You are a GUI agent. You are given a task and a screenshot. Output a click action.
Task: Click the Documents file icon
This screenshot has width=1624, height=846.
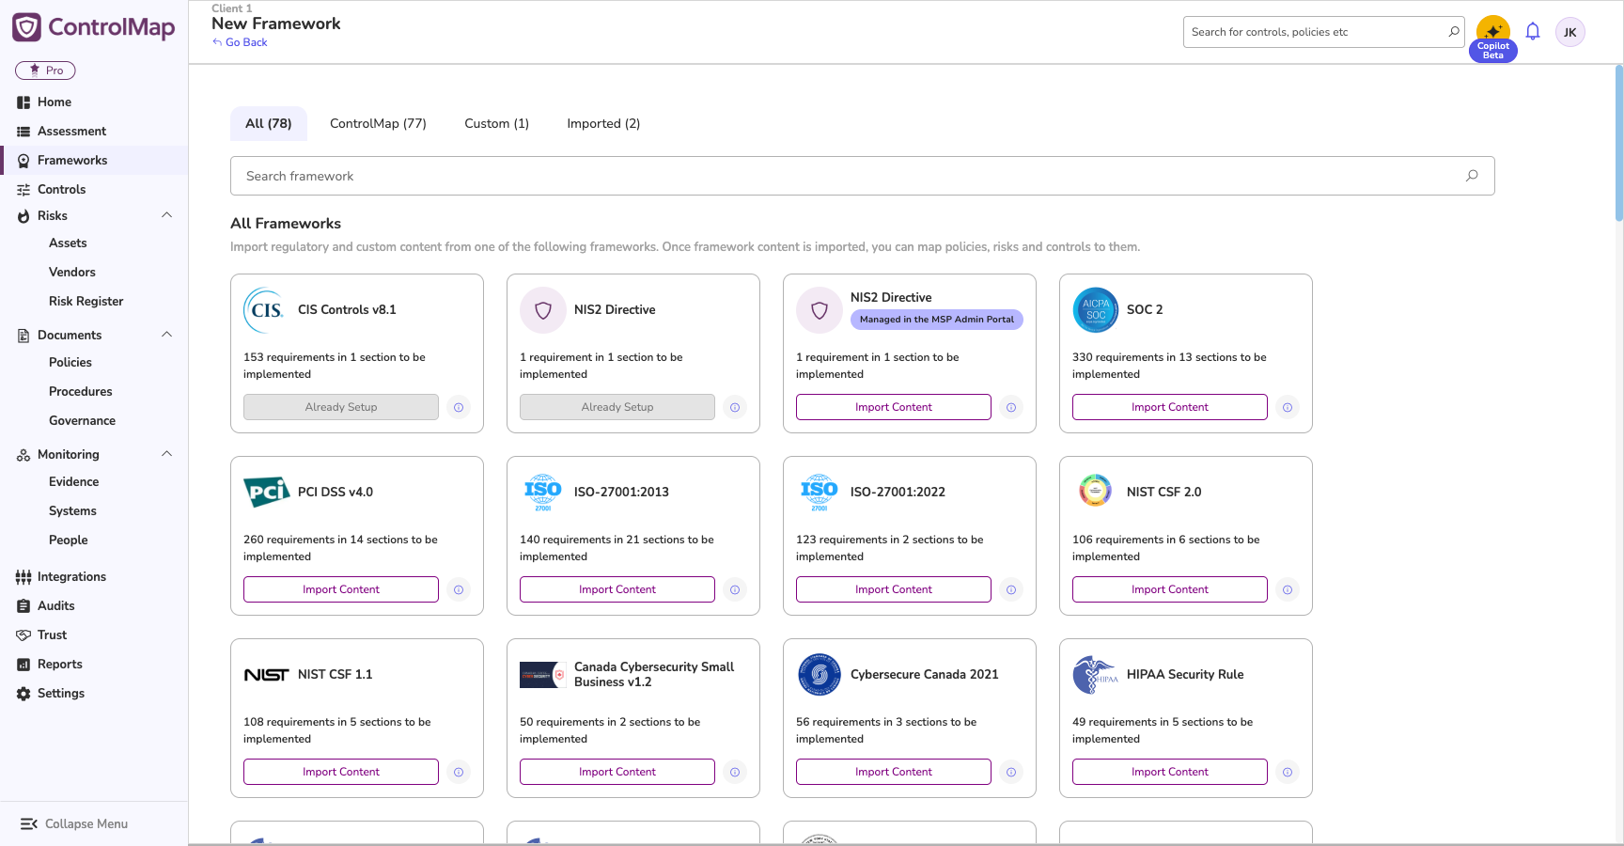coord(23,336)
